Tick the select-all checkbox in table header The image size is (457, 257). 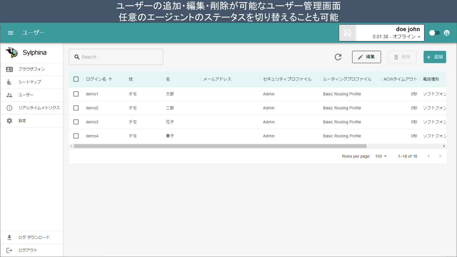tap(76, 79)
